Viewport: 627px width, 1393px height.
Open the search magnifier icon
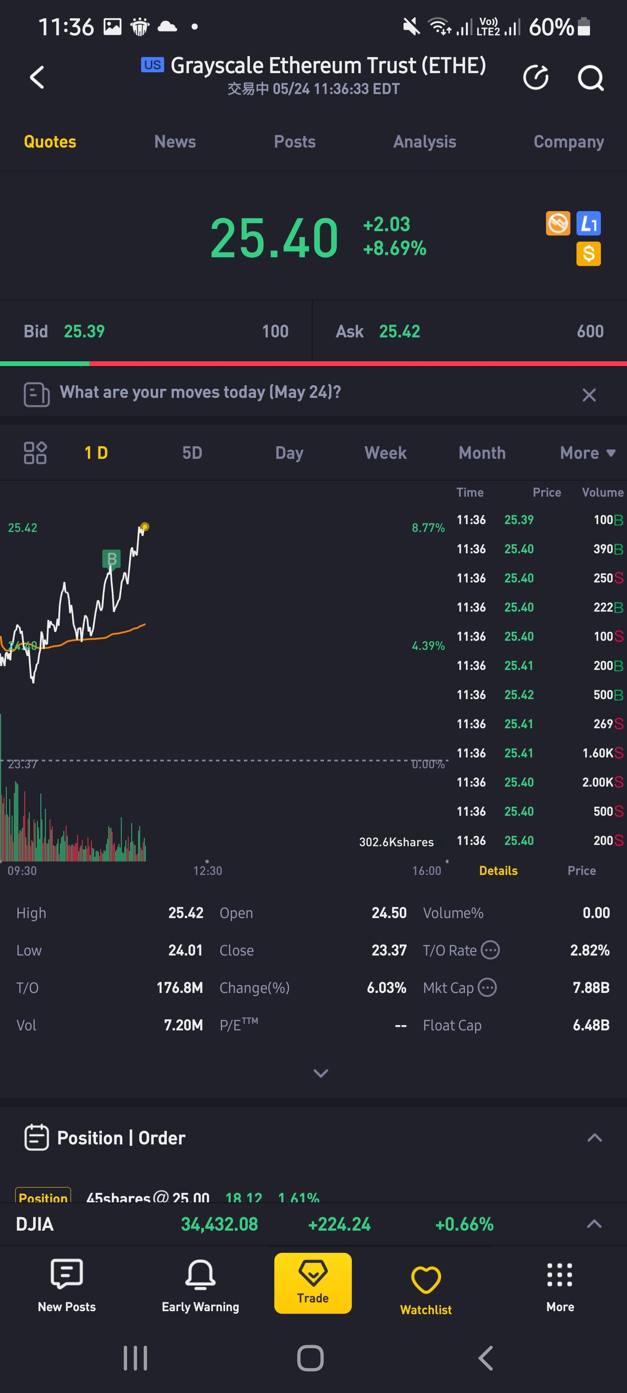click(x=590, y=78)
